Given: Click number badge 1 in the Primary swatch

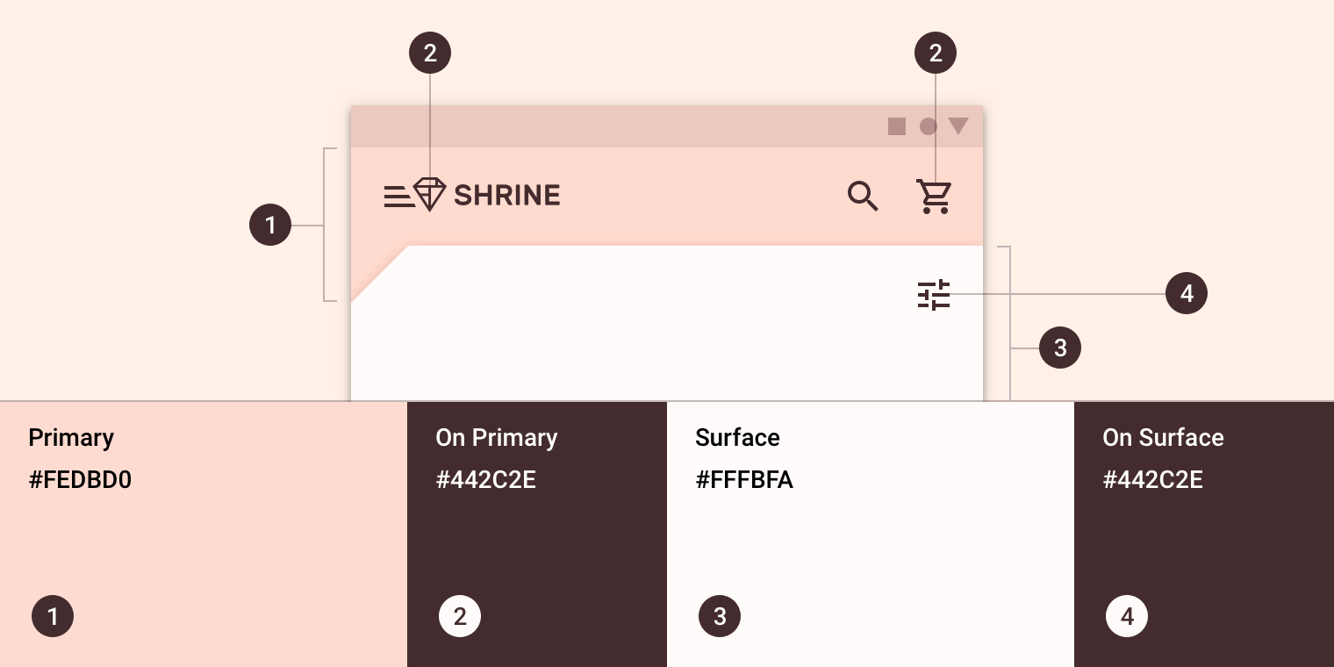Looking at the screenshot, I should point(53,616).
